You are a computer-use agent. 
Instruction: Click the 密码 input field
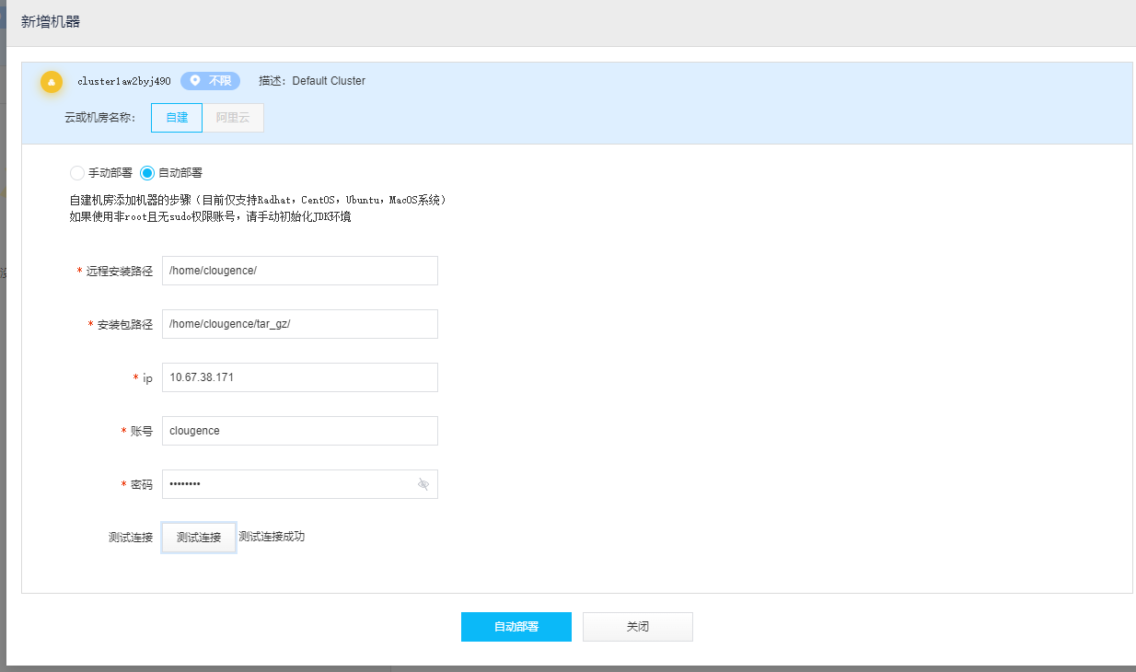300,484
